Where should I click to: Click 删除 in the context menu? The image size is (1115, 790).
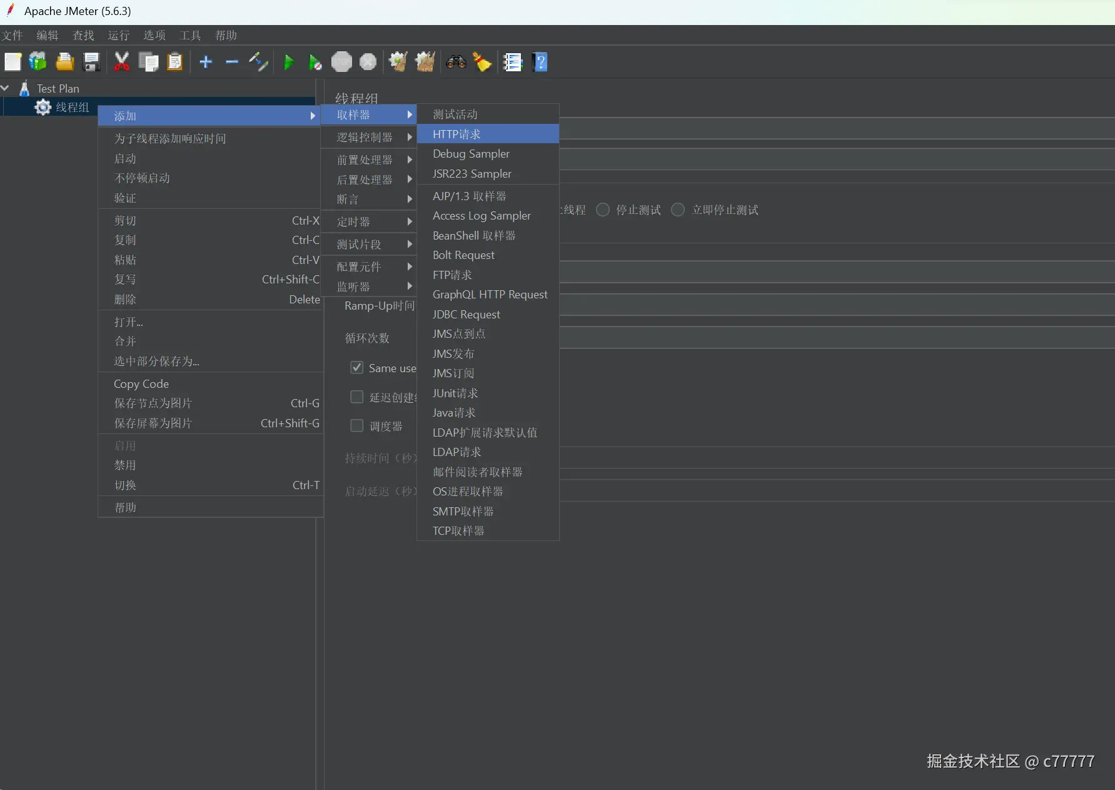(x=209, y=299)
